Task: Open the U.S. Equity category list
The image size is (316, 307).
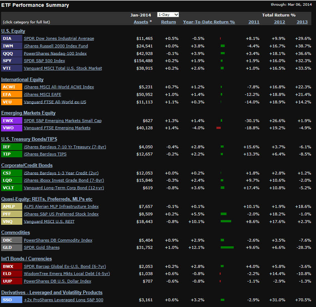Action: click(13, 31)
